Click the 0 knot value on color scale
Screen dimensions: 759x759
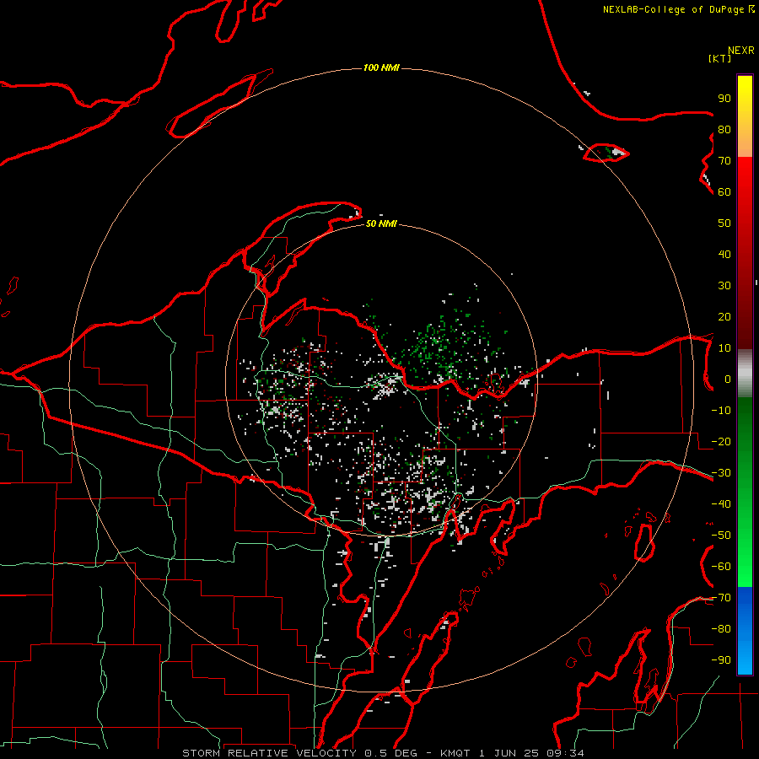tap(728, 379)
